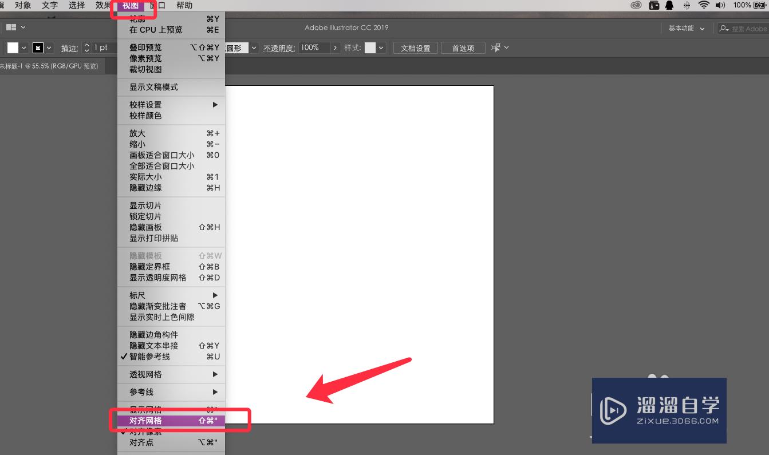Open the 对象 menu
Screen dimensions: 769x455
point(23,5)
